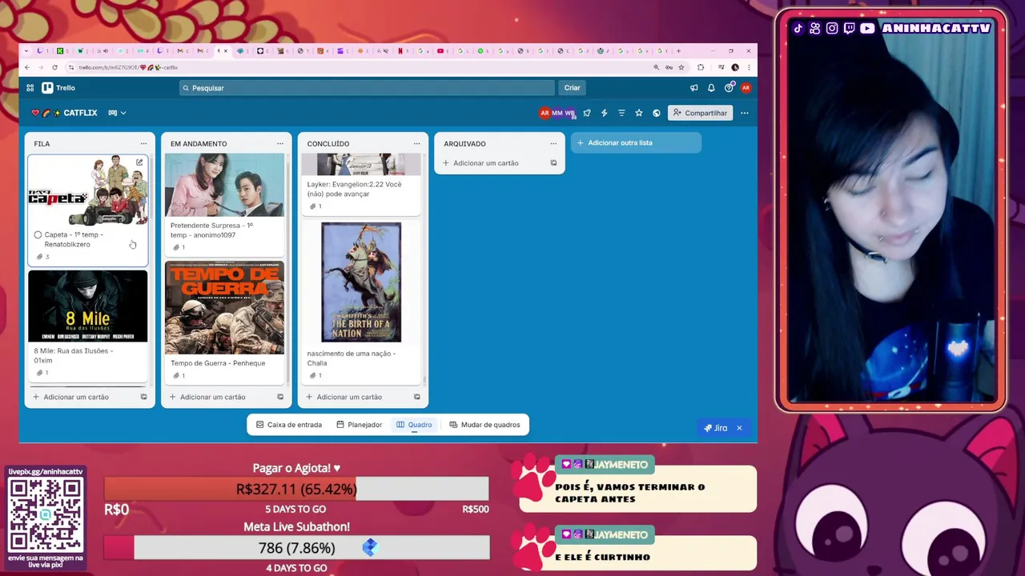The width and height of the screenshot is (1025, 576).
Task: Create from template icon in FILA list
Action: click(x=144, y=397)
